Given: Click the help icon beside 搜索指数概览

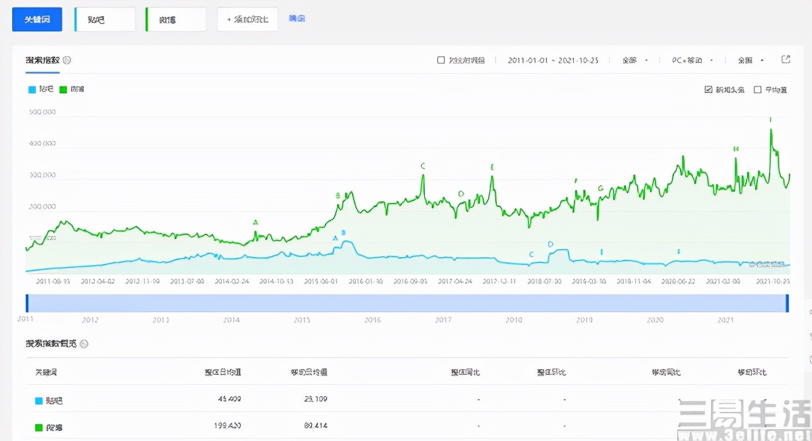Looking at the screenshot, I should [x=84, y=344].
